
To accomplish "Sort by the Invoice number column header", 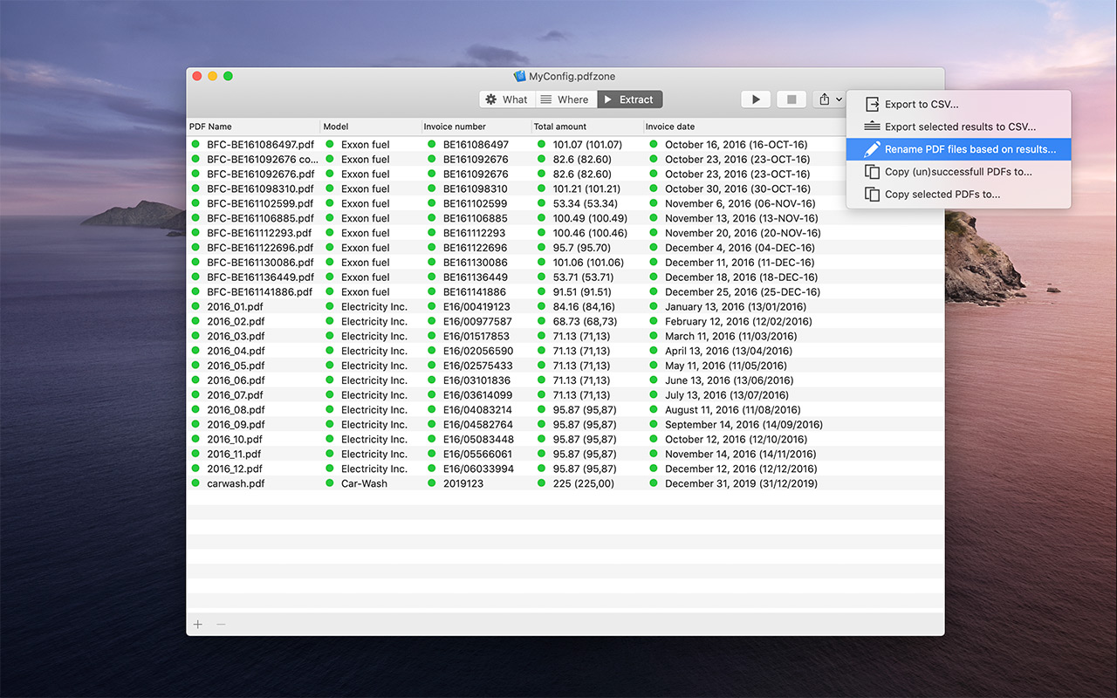I will click(455, 127).
